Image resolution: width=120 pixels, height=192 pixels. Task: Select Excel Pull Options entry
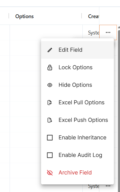[77, 103]
